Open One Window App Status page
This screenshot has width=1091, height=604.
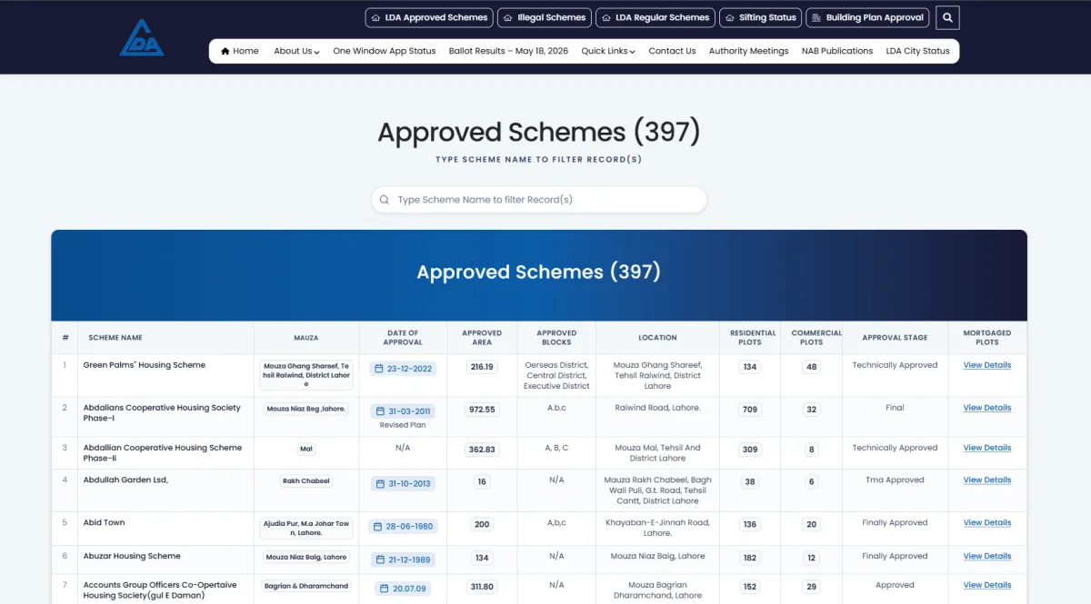click(x=385, y=51)
